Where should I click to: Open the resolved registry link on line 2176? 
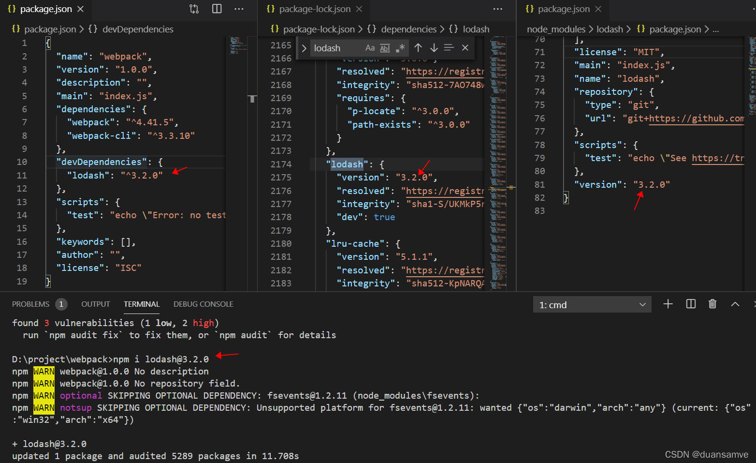point(445,191)
